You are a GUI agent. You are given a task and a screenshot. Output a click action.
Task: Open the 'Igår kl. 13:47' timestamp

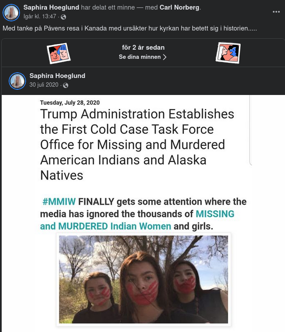[40, 17]
